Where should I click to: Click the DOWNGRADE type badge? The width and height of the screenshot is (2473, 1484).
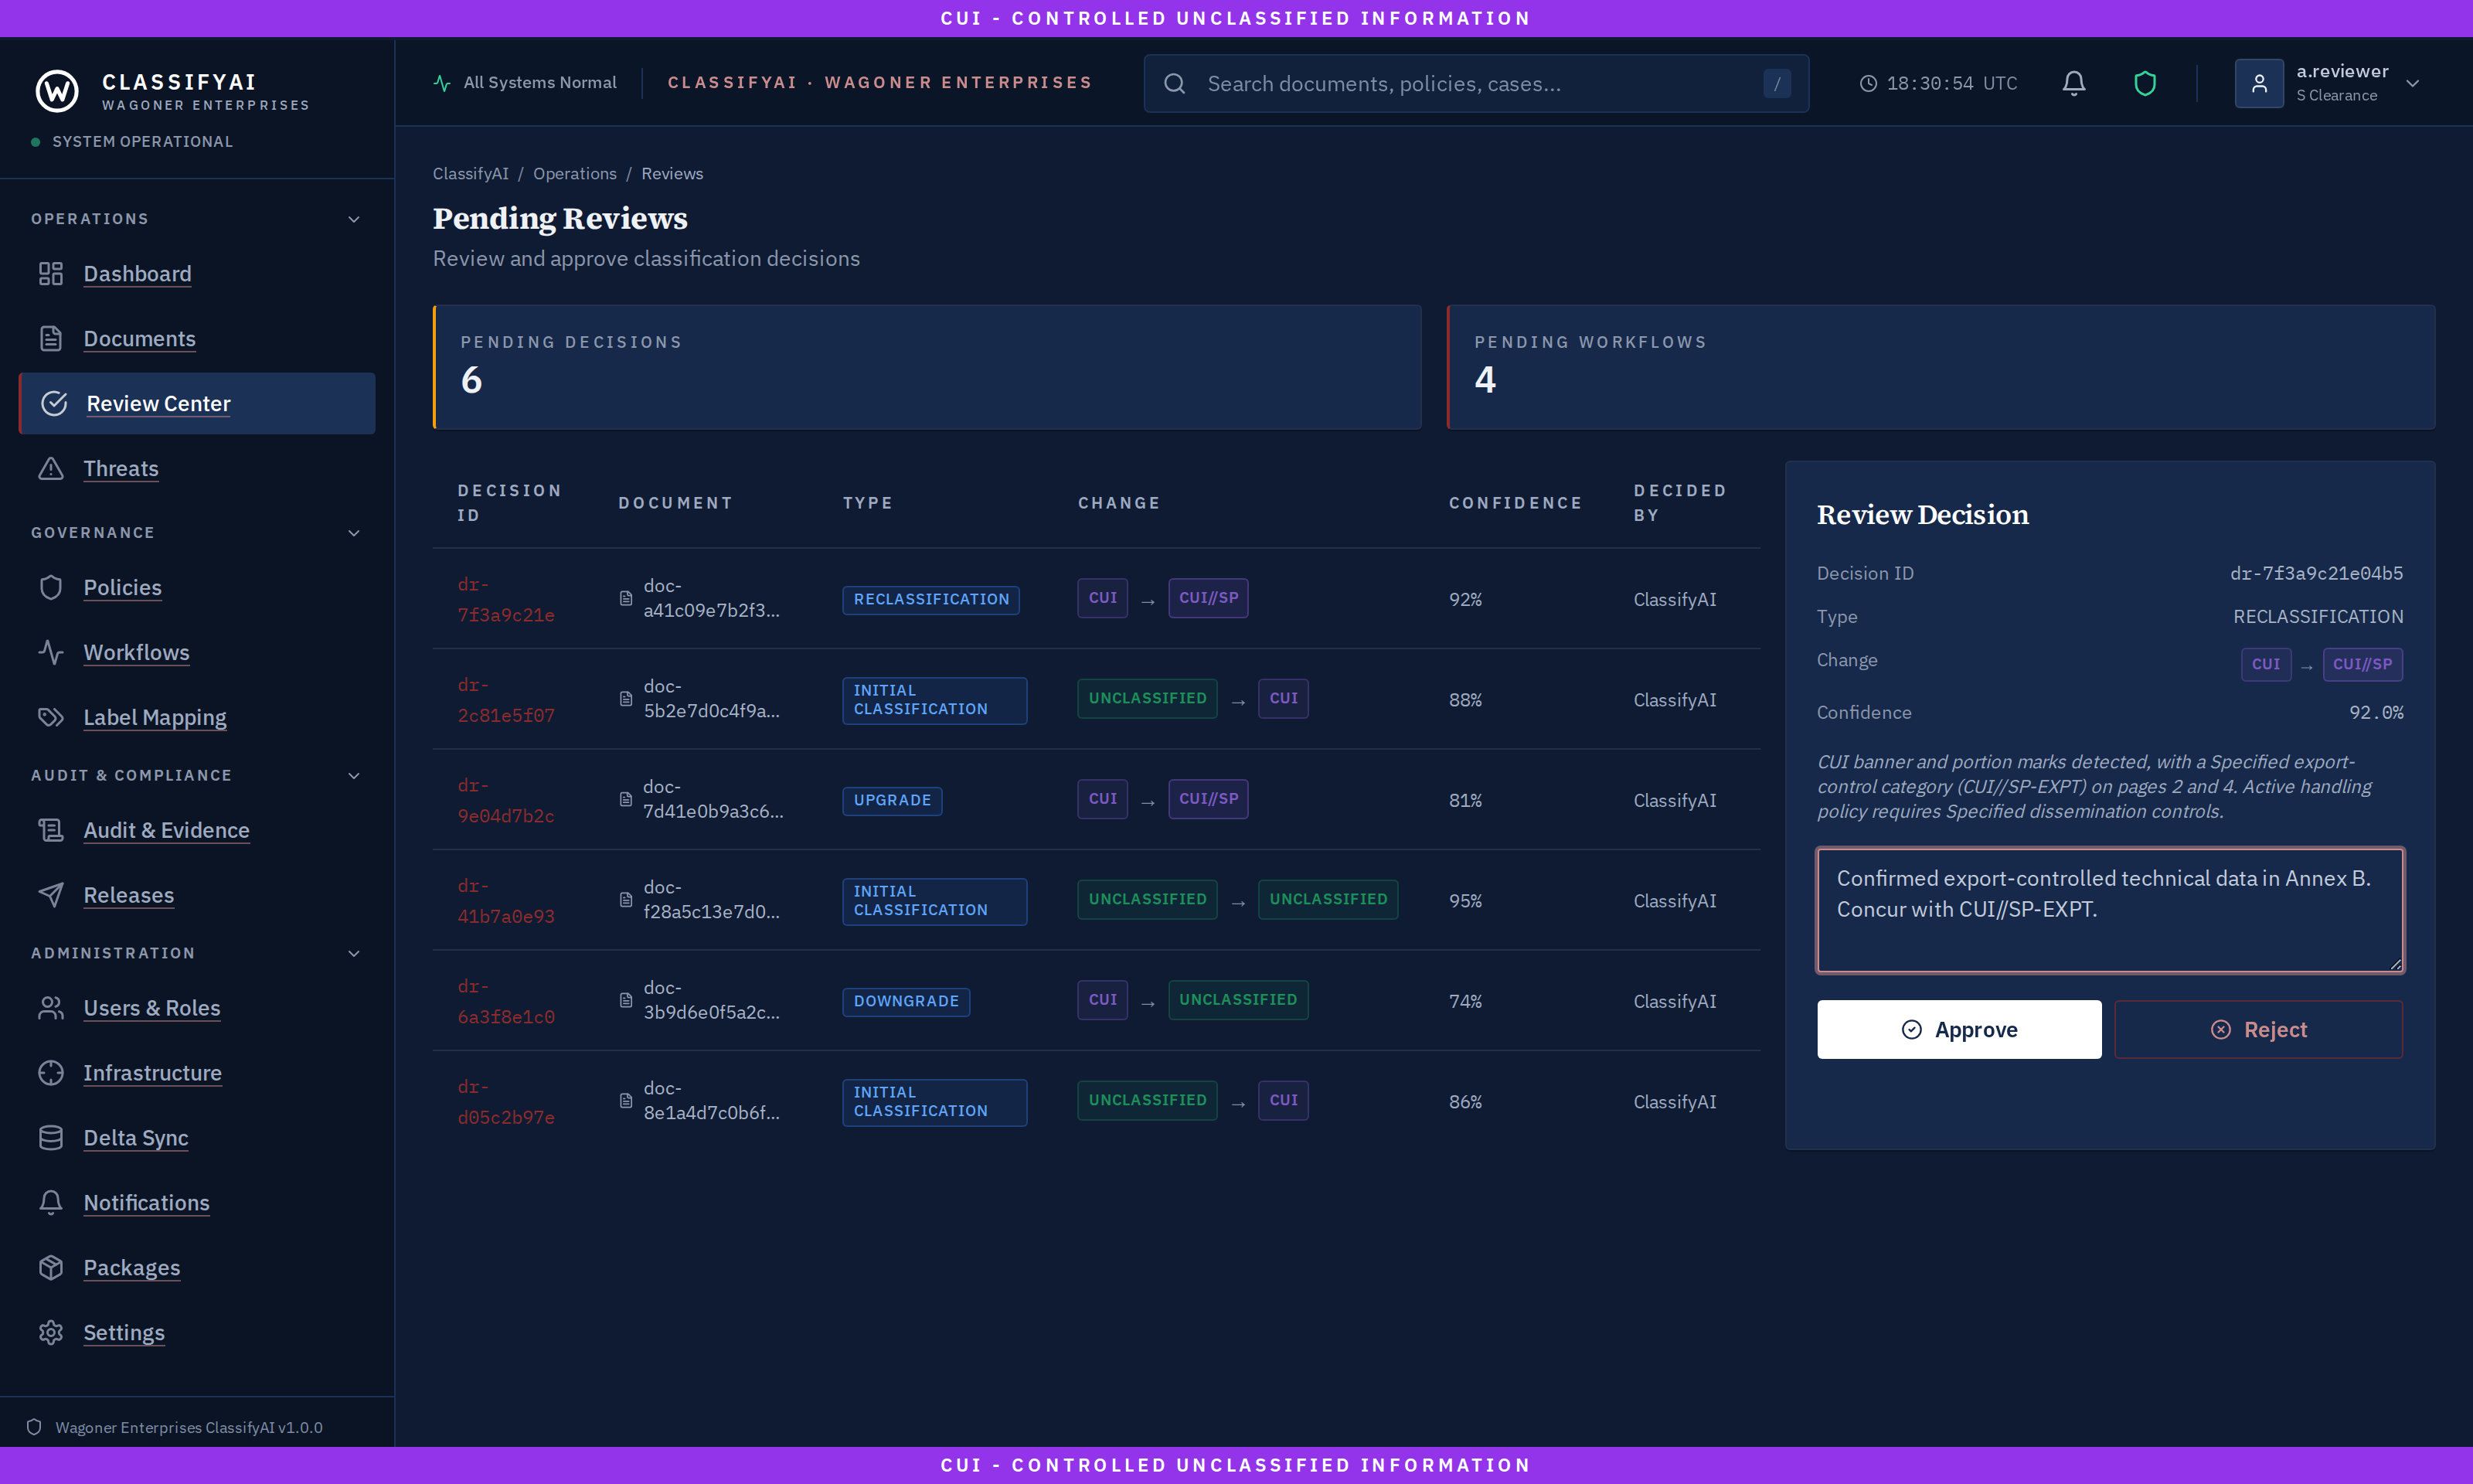coord(906,1001)
